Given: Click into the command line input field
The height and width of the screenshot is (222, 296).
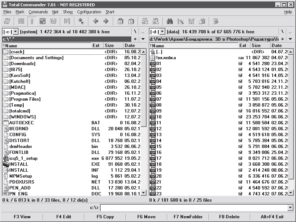Looking at the screenshot, I should [192, 208].
